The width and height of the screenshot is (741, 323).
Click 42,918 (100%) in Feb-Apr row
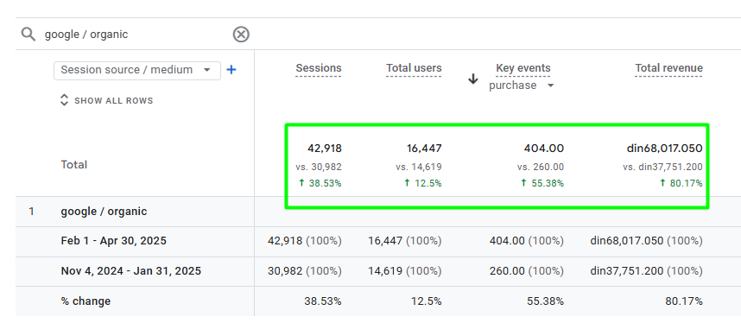tap(305, 241)
